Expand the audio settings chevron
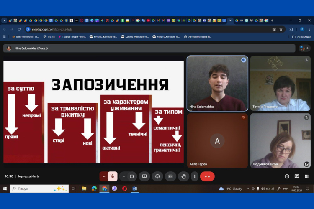This screenshot has height=209, width=314. pos(104,176)
